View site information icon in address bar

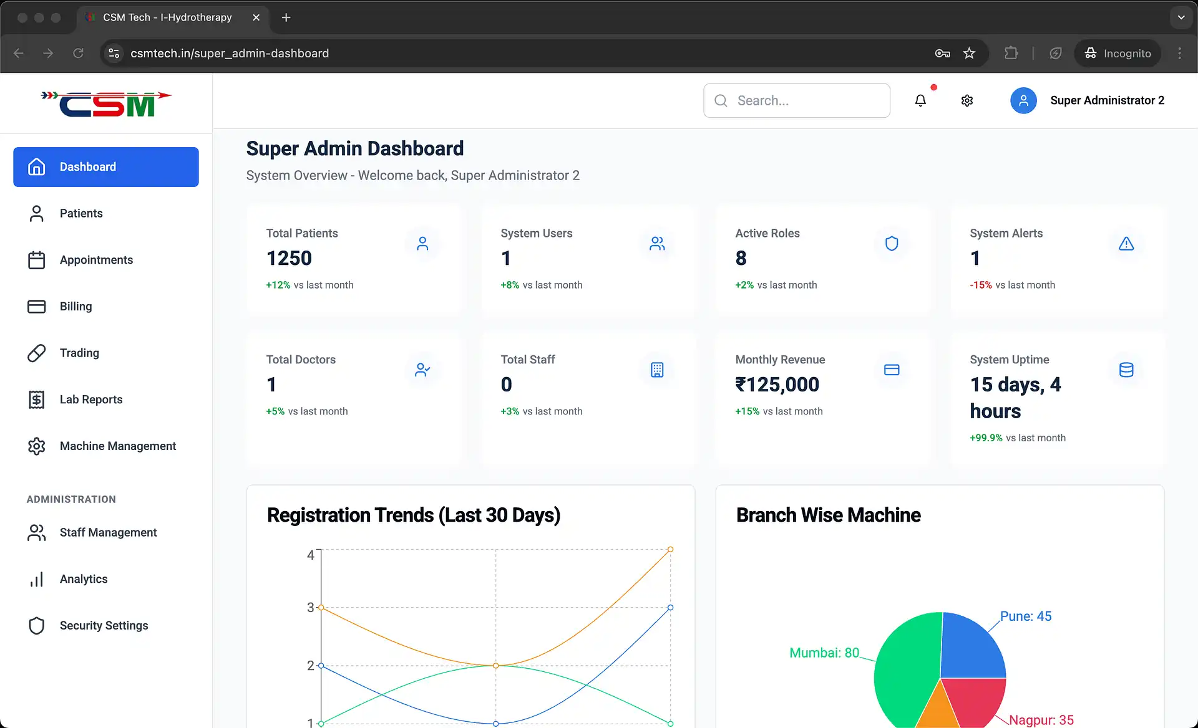point(114,53)
